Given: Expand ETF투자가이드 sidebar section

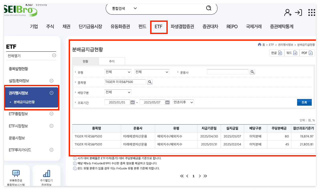Looking at the screenshot, I should [x=52, y=150].
